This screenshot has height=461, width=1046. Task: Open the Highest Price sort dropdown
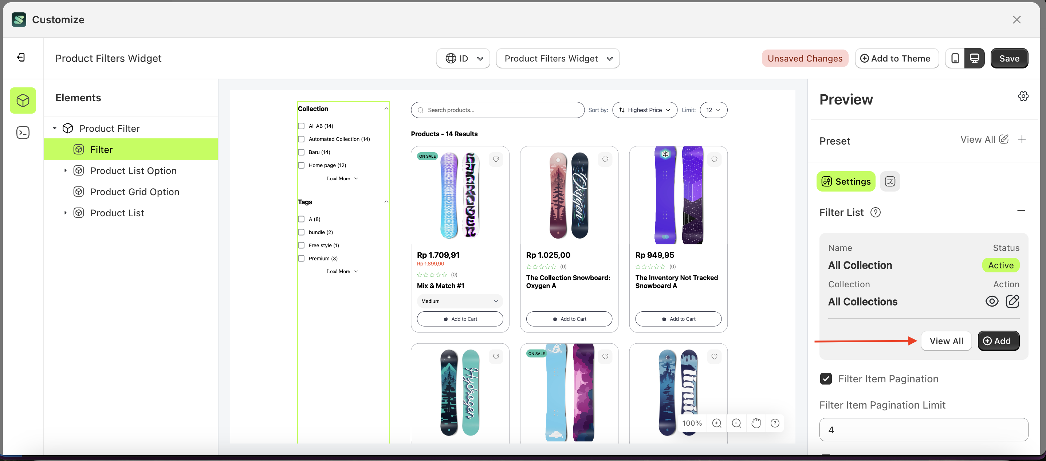click(644, 110)
